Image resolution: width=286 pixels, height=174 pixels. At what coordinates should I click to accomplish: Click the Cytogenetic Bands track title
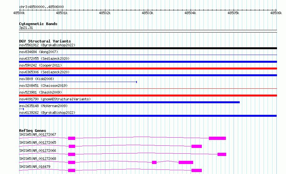tap(38, 24)
